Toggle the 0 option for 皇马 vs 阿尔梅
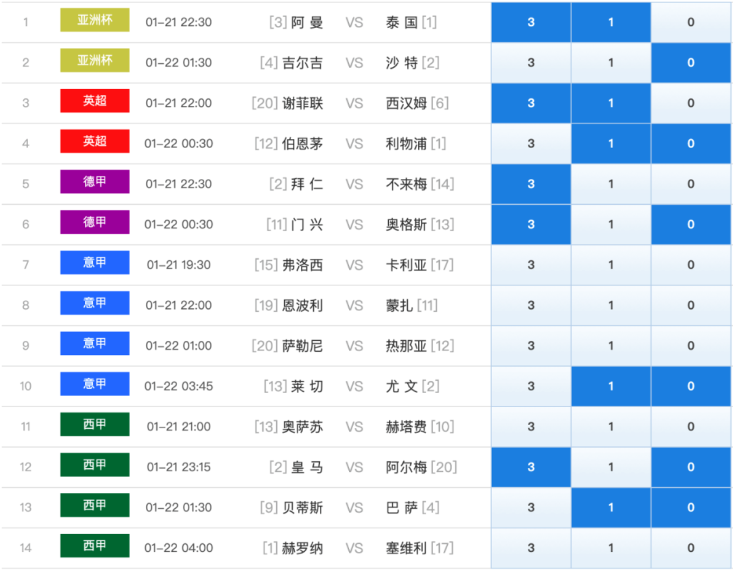This screenshot has width=733, height=572. click(691, 468)
